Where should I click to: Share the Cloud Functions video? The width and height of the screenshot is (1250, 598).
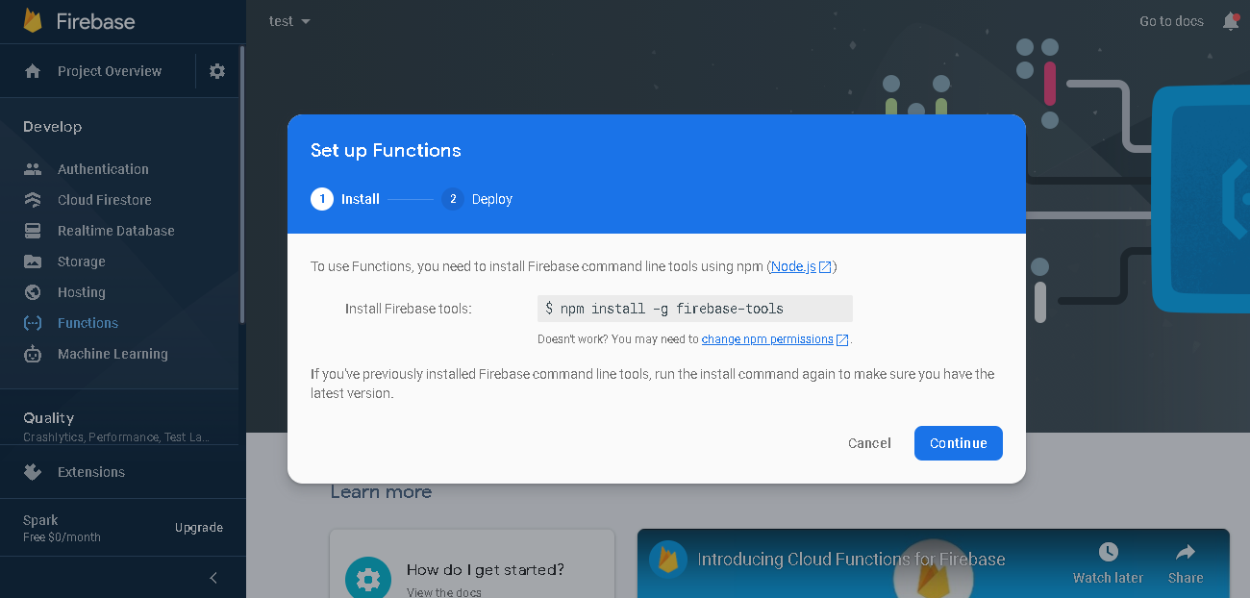click(x=1186, y=562)
